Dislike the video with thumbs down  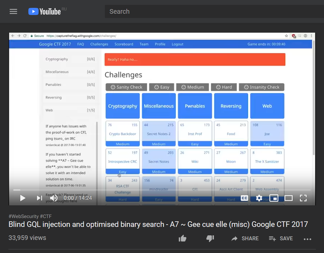[210, 239]
